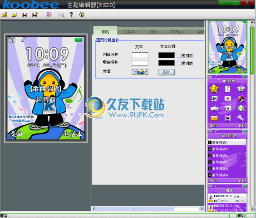Click the globe browser icon in menu preview

pos(241,108)
